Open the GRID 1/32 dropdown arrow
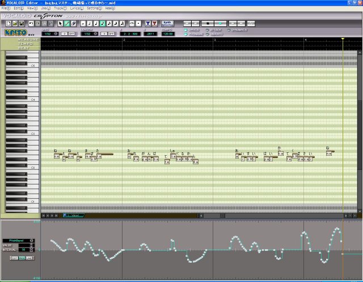This screenshot has width=363, height=282. [x=56, y=34]
